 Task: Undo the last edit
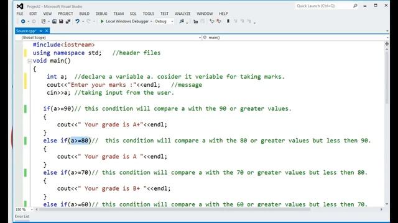click(x=77, y=22)
